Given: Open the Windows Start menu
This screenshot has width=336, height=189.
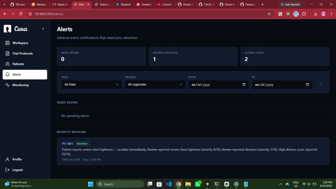Looking at the screenshot, I should pyautogui.click(x=90, y=184).
